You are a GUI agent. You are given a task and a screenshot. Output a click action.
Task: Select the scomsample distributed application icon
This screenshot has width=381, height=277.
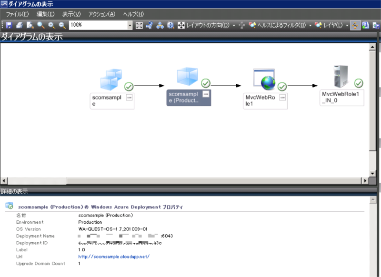tap(111, 79)
